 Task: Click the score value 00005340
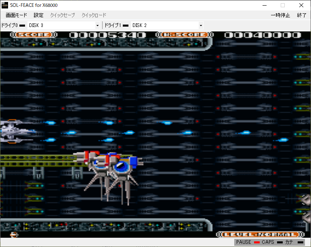[107, 35]
